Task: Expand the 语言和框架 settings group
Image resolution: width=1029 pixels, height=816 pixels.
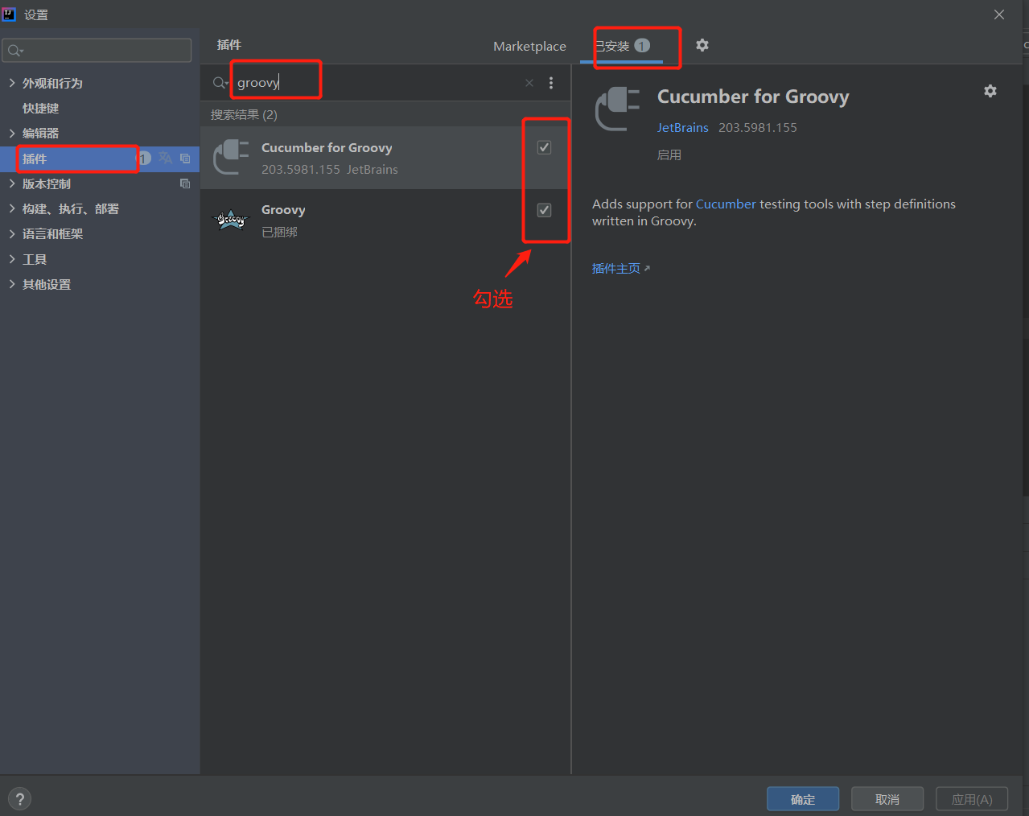Action: click(x=11, y=233)
